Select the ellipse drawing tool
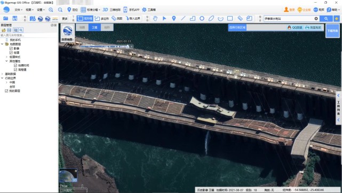This screenshot has height=193, width=342. (211, 19)
